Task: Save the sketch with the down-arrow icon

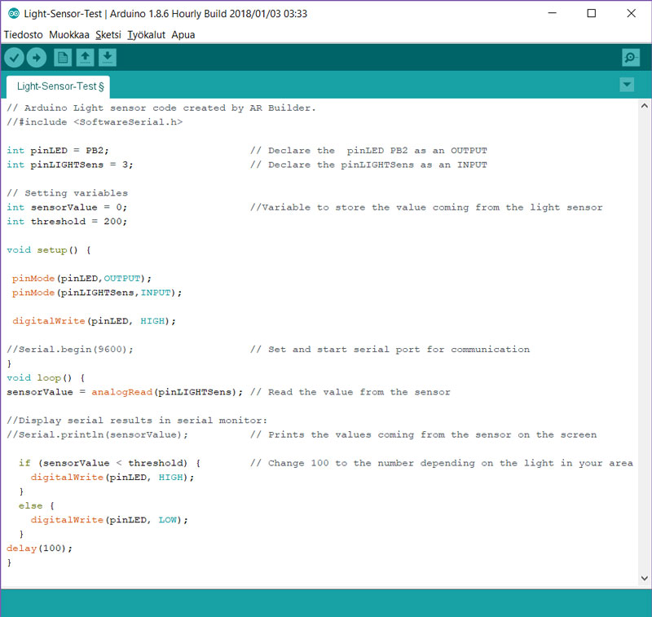Action: pos(108,57)
